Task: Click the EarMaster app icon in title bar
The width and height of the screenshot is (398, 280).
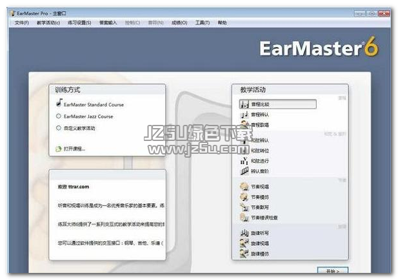Action: click(x=13, y=13)
